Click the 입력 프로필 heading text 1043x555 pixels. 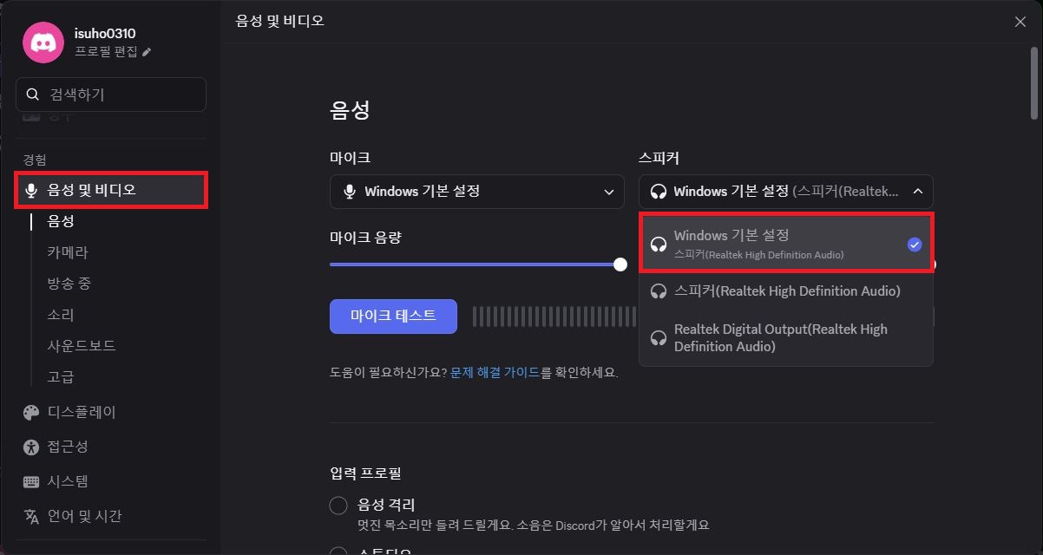[365, 473]
